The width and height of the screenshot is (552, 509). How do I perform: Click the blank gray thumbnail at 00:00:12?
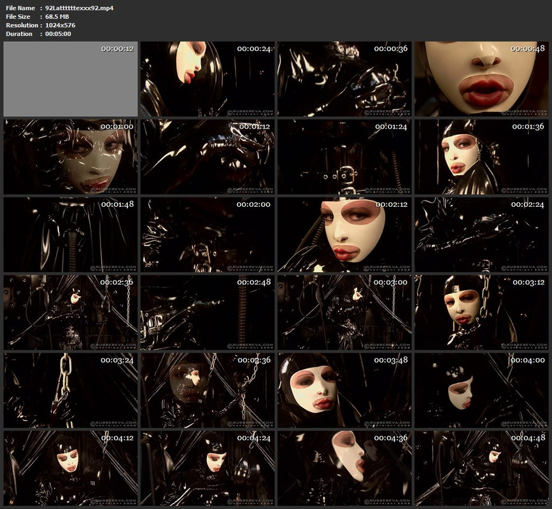click(71, 79)
